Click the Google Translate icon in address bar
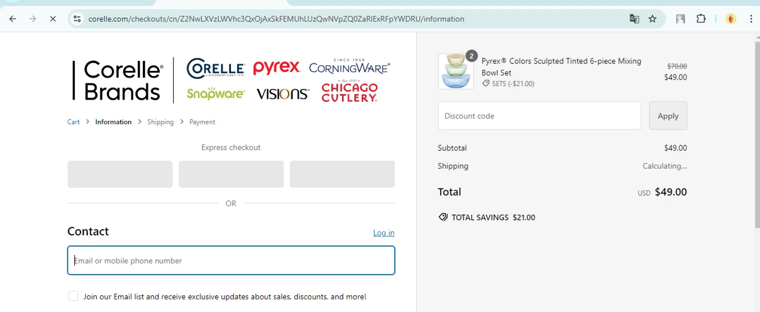The image size is (760, 312). (634, 19)
